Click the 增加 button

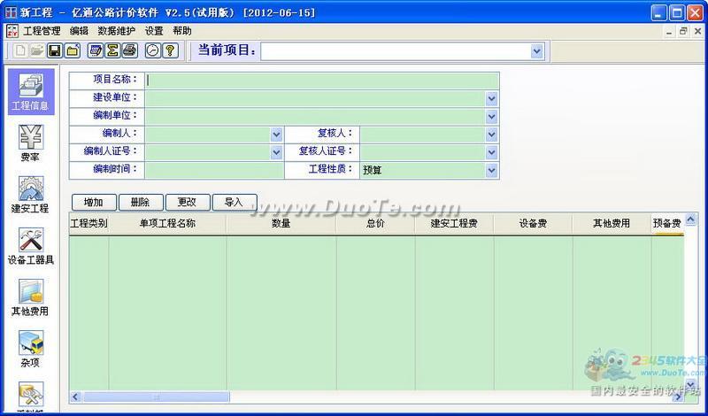point(94,203)
